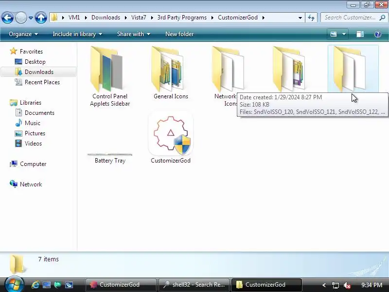Screen dimensions: 389x292
Task: Launch Internet Explorer from quick launch
Action: (x=35, y=285)
